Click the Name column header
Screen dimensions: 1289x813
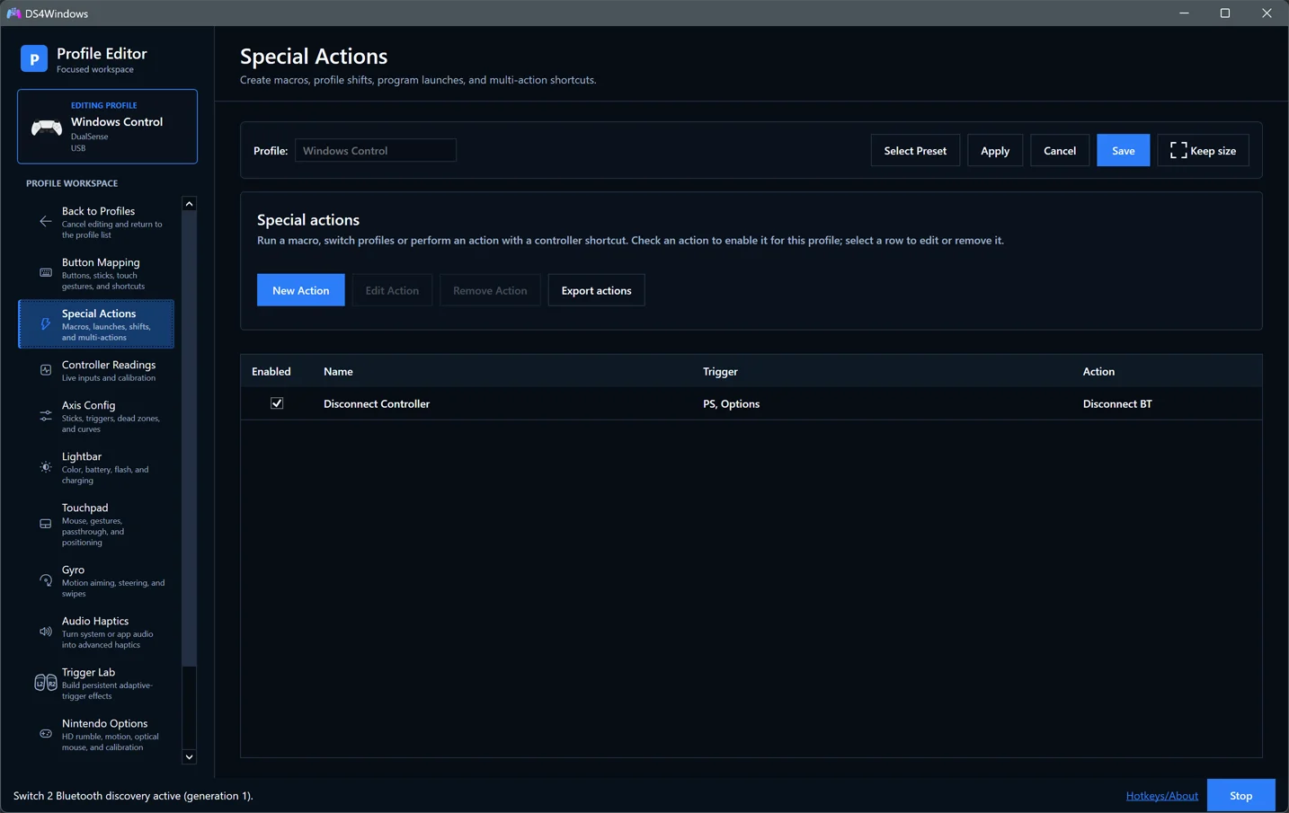pos(338,371)
